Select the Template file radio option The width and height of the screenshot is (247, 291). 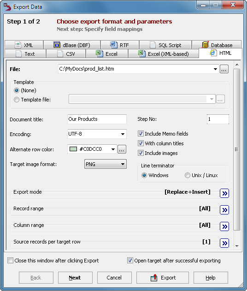[17, 100]
